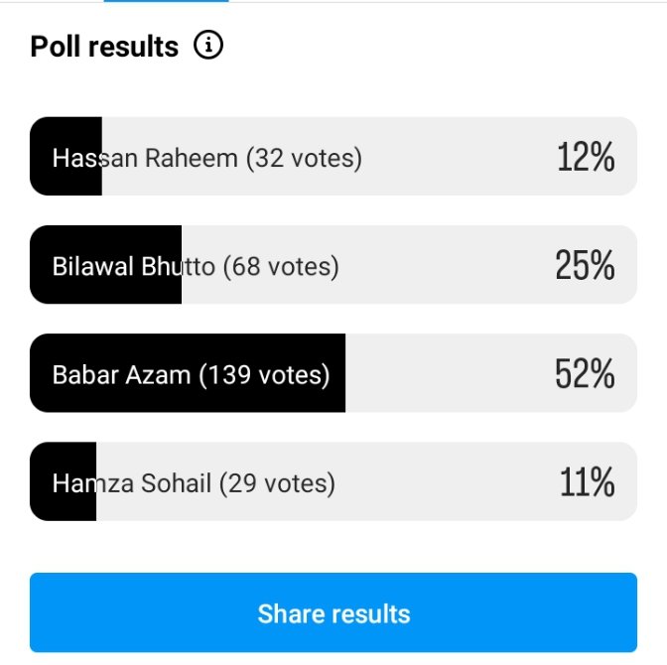Click the (68 votes) count text
The height and width of the screenshot is (665, 667).
point(281,266)
